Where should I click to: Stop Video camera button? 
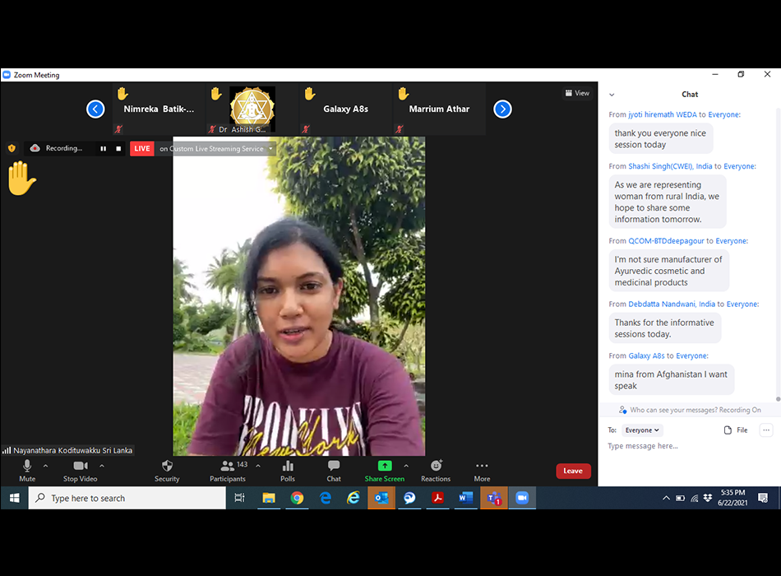81,471
